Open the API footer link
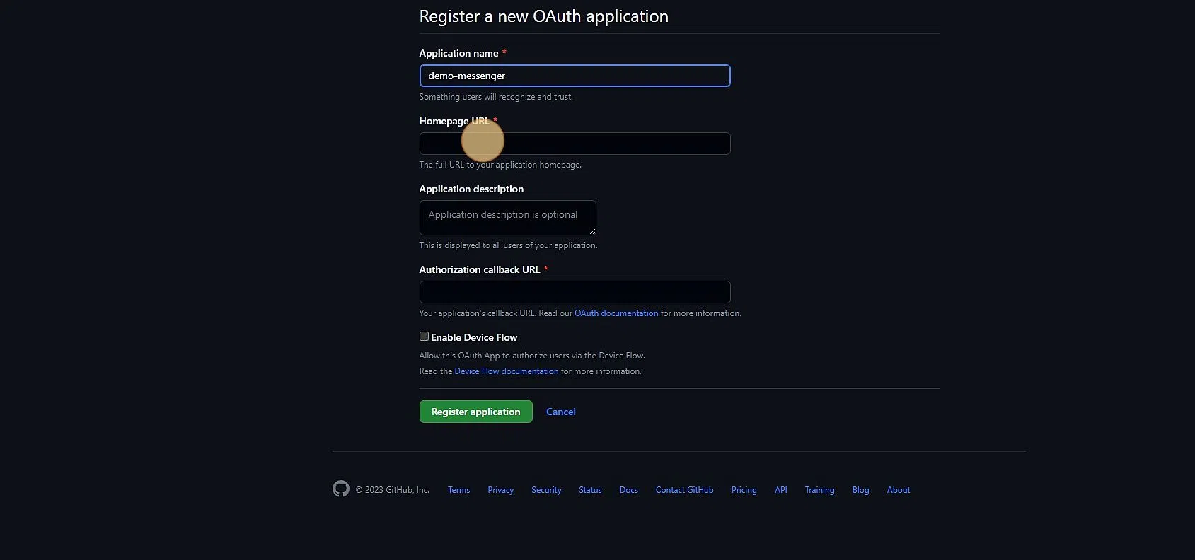The height and width of the screenshot is (560, 1195). pyautogui.click(x=780, y=490)
